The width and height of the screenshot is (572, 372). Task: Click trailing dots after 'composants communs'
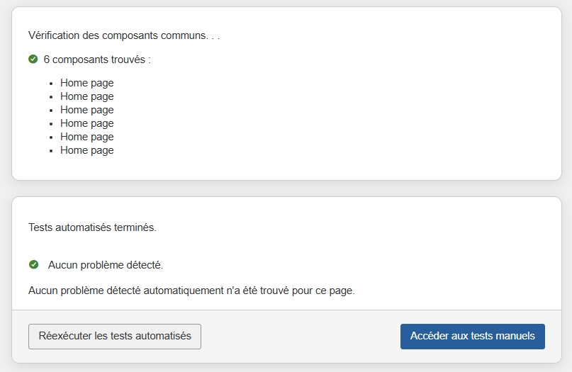(x=214, y=35)
